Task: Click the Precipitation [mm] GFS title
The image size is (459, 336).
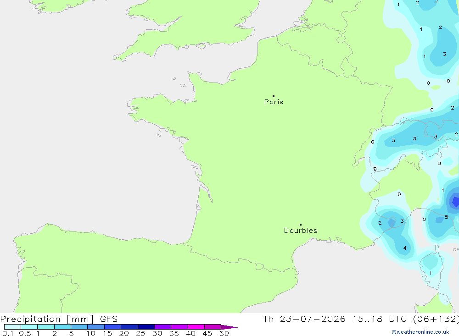Action: coord(59,319)
